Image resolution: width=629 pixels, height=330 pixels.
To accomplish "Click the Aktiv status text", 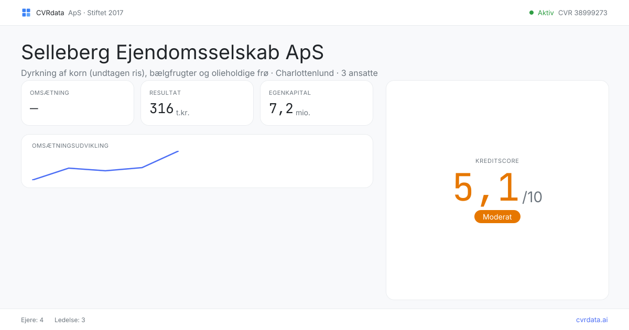I will (x=546, y=13).
